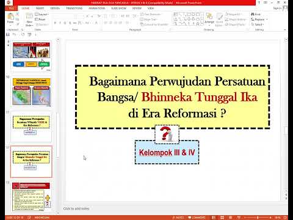Open the Align Text dropdown
This screenshot has width=293, height=220.
click(x=148, y=20)
